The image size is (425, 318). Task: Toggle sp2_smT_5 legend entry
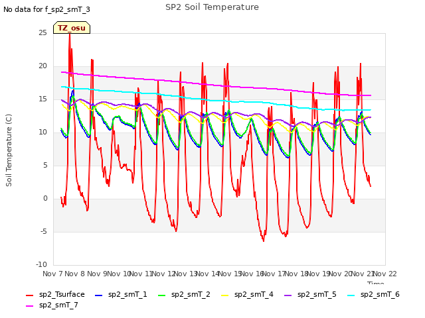[310, 294]
